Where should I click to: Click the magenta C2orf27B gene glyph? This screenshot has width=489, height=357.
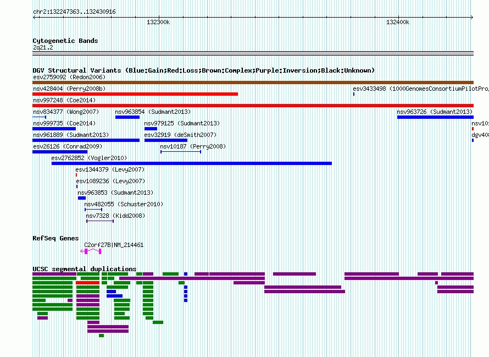pyautogui.click(x=91, y=251)
